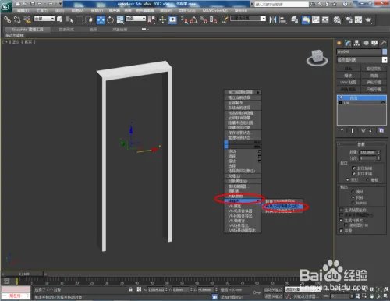Choose Convert to Editable Poly submenu item
Viewport: 390px width, 301px height.
coord(283,207)
